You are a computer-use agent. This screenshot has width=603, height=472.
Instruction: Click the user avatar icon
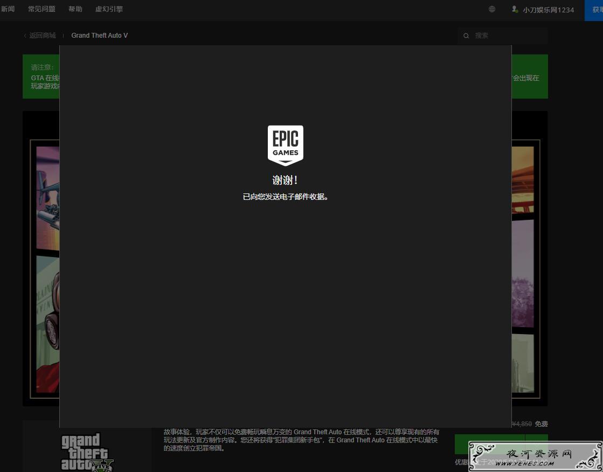pos(515,9)
